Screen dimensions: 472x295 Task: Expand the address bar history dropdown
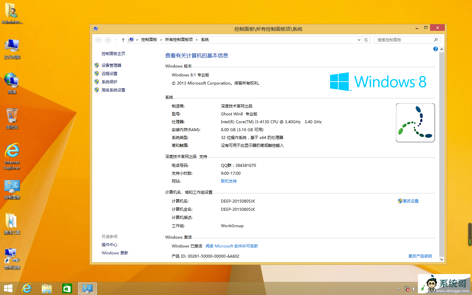coord(359,40)
